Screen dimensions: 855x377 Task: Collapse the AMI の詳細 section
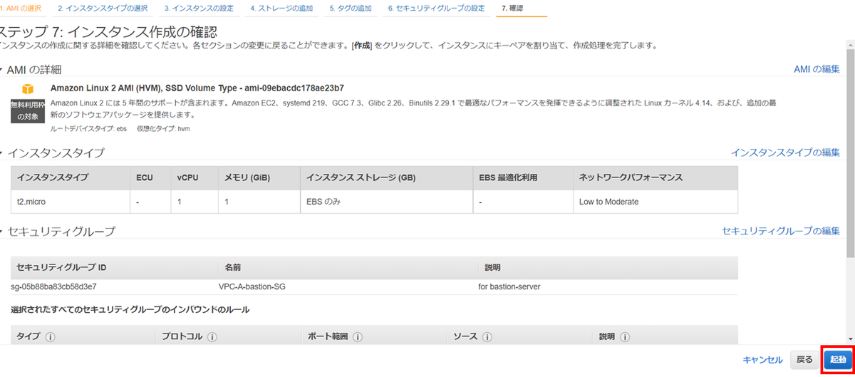click(x=1, y=70)
